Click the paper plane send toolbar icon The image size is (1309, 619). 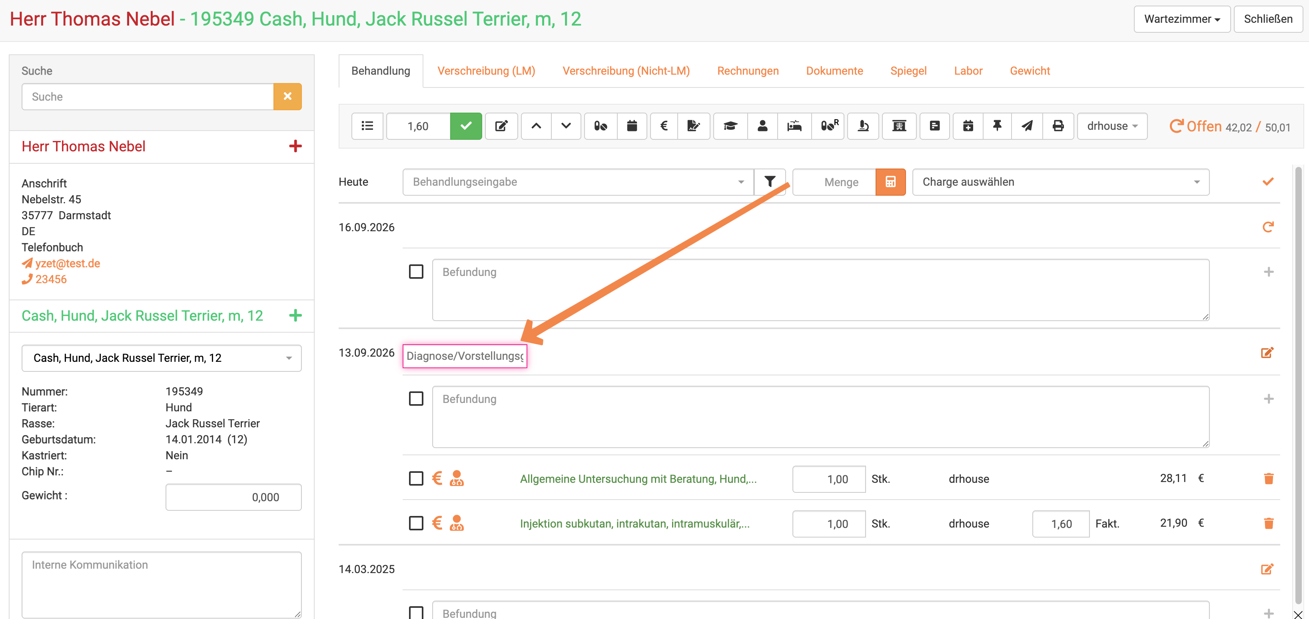pyautogui.click(x=1027, y=126)
